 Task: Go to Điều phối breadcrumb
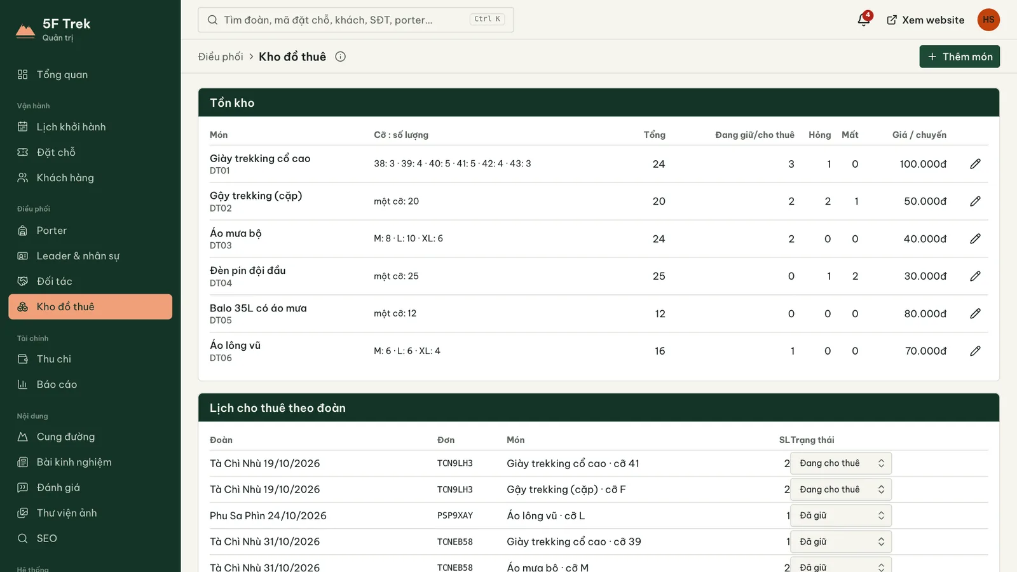click(x=221, y=57)
